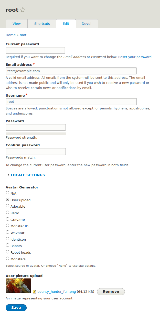
Task: Select the N/A avatar generator option
Action: (8, 193)
